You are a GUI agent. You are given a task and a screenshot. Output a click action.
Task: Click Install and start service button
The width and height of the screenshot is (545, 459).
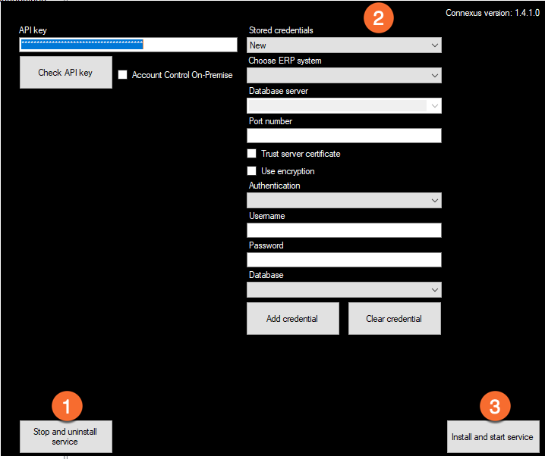[492, 437]
